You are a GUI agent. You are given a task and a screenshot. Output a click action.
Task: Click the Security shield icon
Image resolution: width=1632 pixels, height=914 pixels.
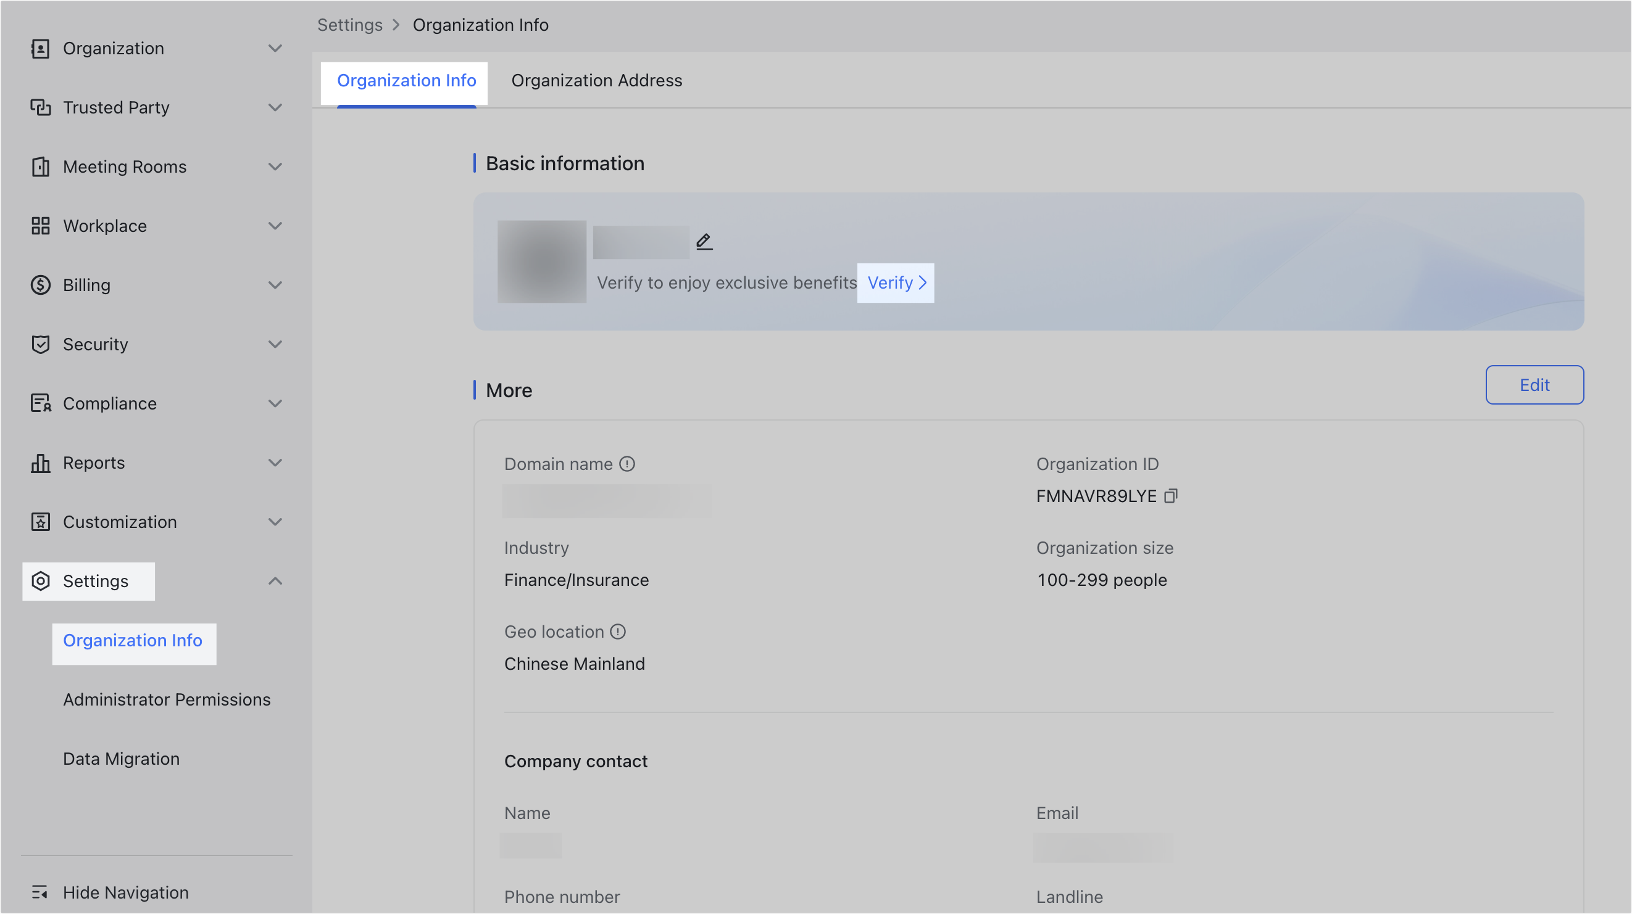point(41,344)
